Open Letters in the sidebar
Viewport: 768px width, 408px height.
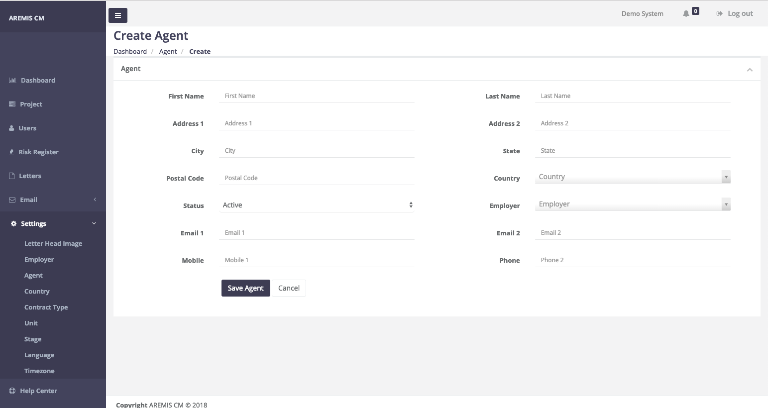coord(30,176)
